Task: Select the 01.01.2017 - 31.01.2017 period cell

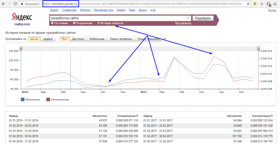Action: point(158,120)
